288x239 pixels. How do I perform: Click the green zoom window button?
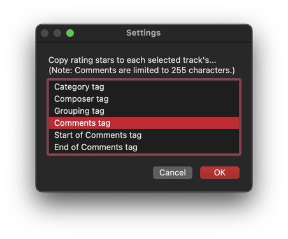coord(70,33)
